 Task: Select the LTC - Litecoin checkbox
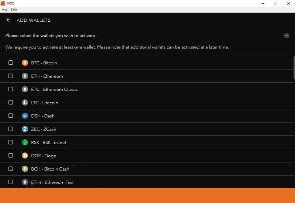coord(11,102)
